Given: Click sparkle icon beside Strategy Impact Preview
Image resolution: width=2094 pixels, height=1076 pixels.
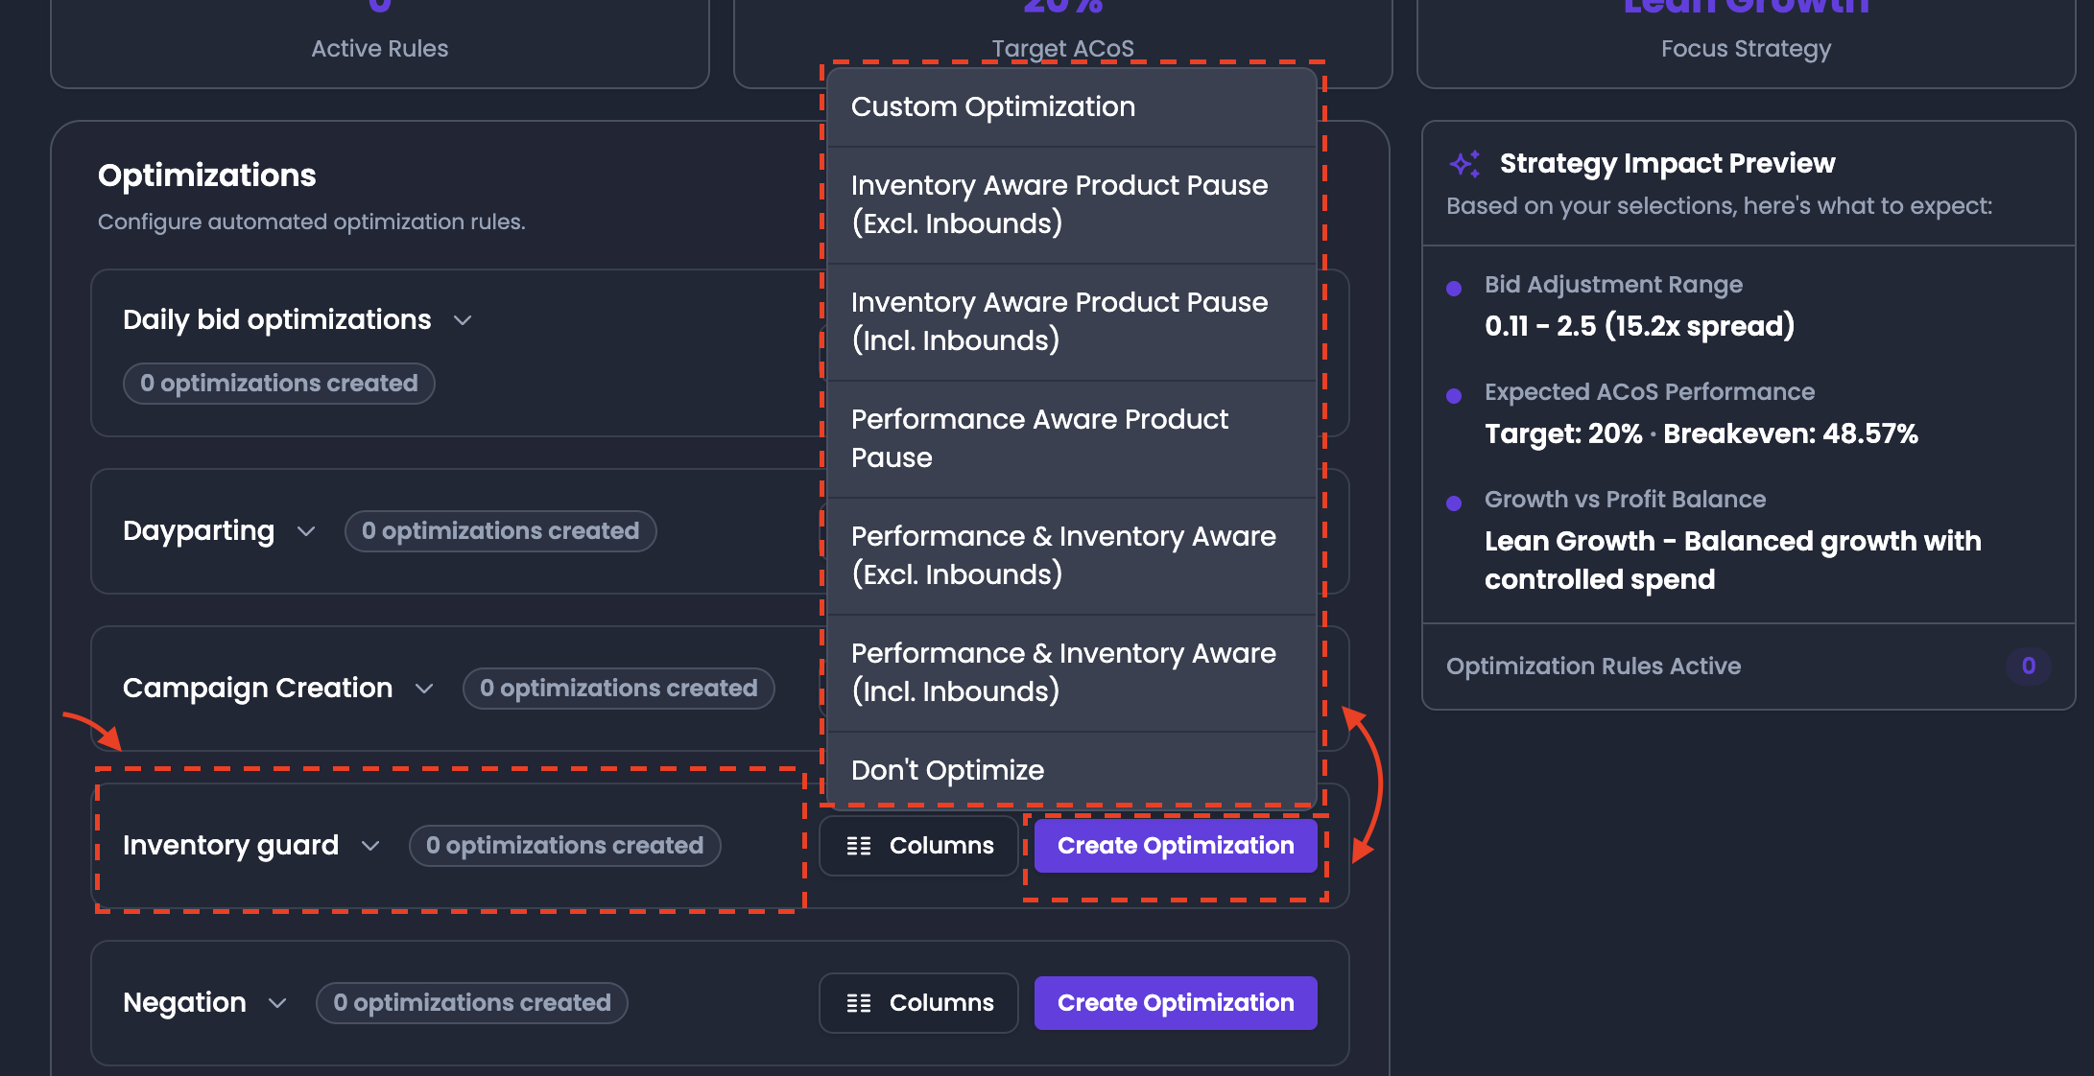Looking at the screenshot, I should pyautogui.click(x=1464, y=164).
